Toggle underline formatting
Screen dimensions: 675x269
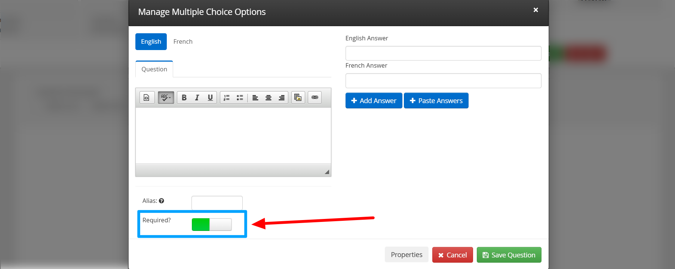[210, 98]
